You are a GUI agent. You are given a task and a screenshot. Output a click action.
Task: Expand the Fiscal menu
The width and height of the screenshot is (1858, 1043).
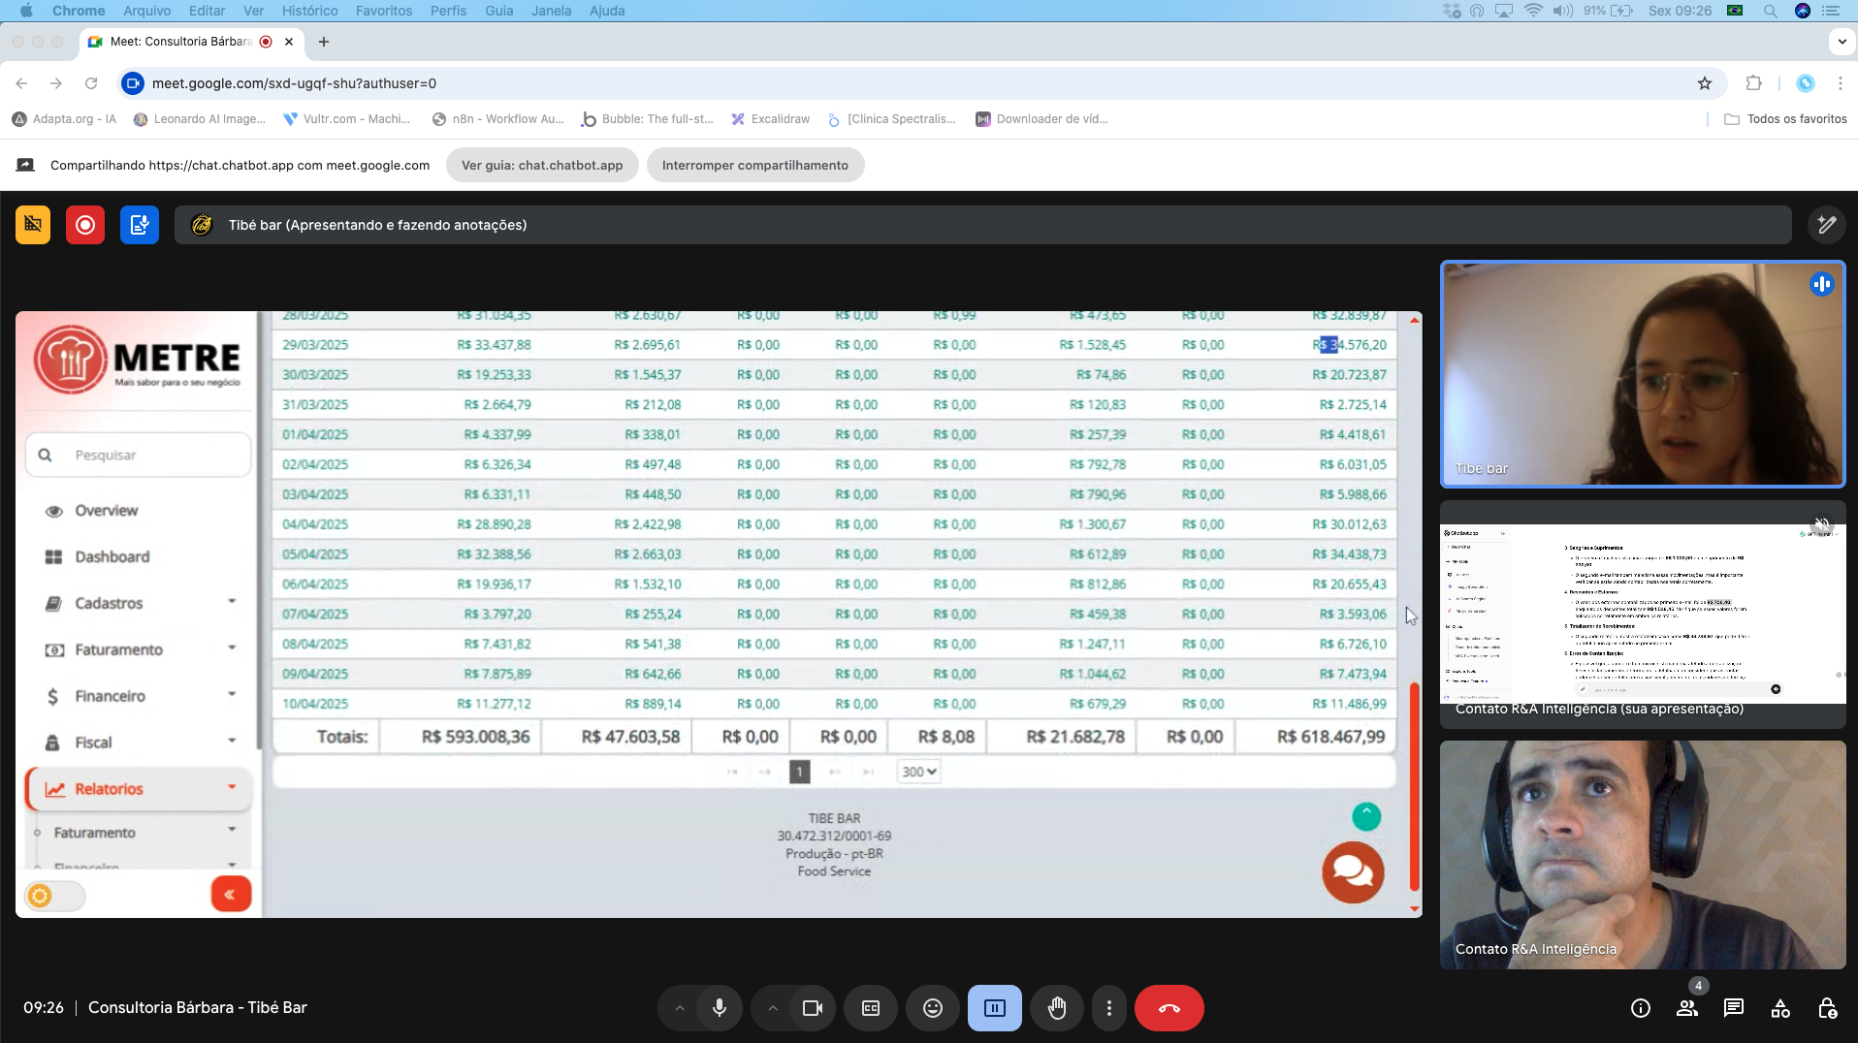(141, 743)
